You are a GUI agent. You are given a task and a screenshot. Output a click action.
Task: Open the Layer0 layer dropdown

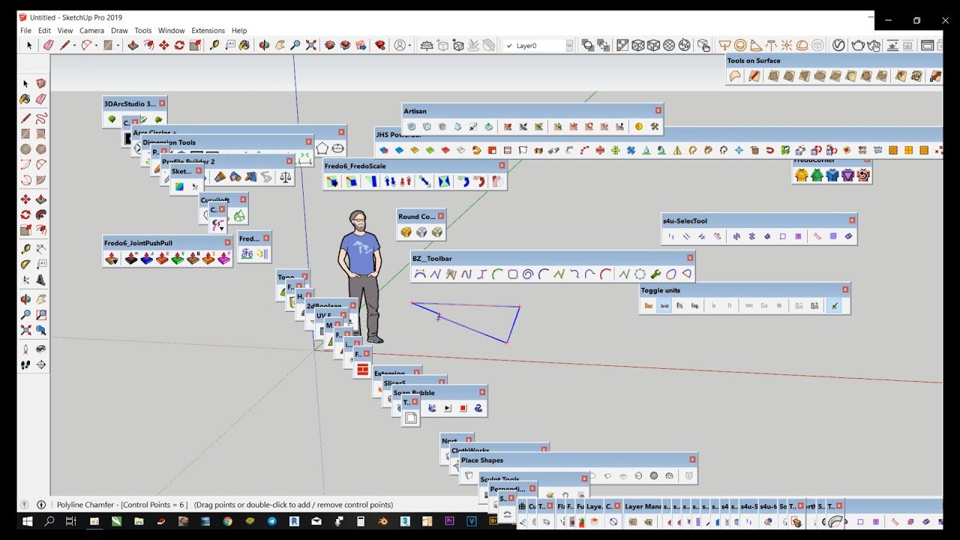coord(568,46)
